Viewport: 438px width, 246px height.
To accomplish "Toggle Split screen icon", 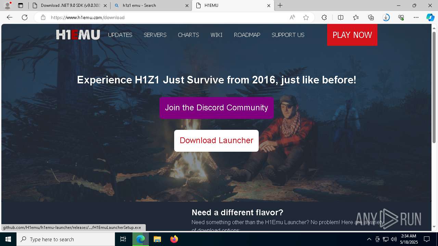I will (x=340, y=17).
